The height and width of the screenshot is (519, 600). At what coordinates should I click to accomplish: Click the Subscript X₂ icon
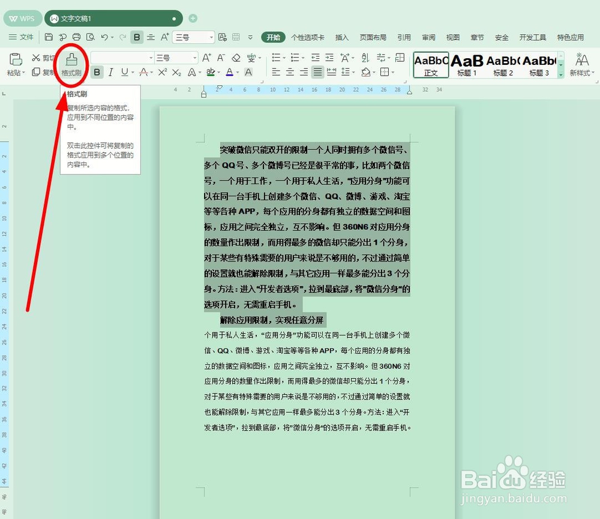click(176, 73)
